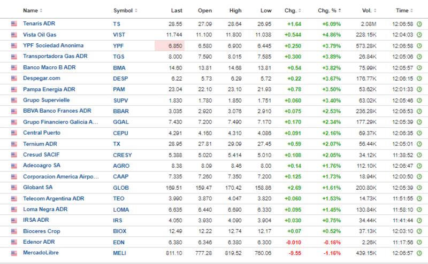The width and height of the screenshot is (428, 264).
Task: Sort rows by the Time column header
Action: [404, 11]
